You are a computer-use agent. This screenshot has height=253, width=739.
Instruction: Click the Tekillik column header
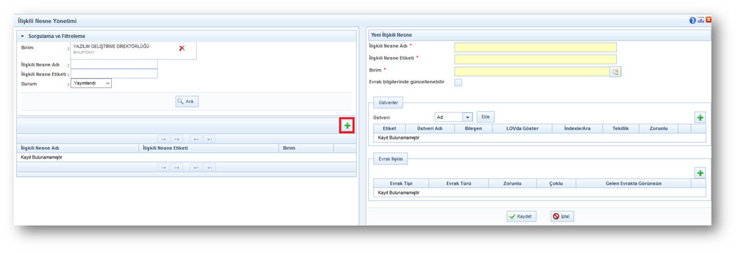(621, 128)
